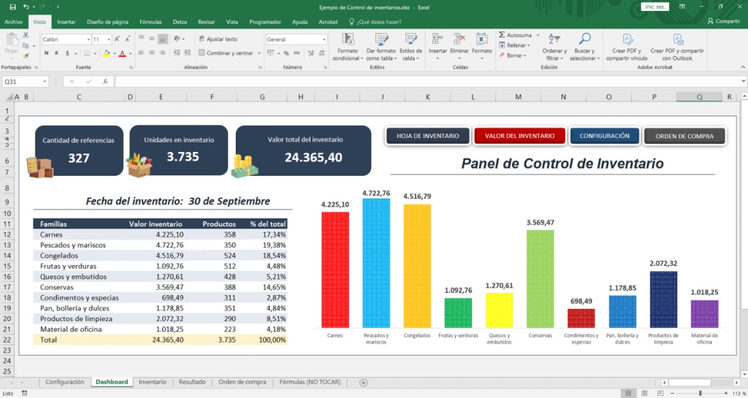Add a new sheet with plus icon

coord(364,382)
